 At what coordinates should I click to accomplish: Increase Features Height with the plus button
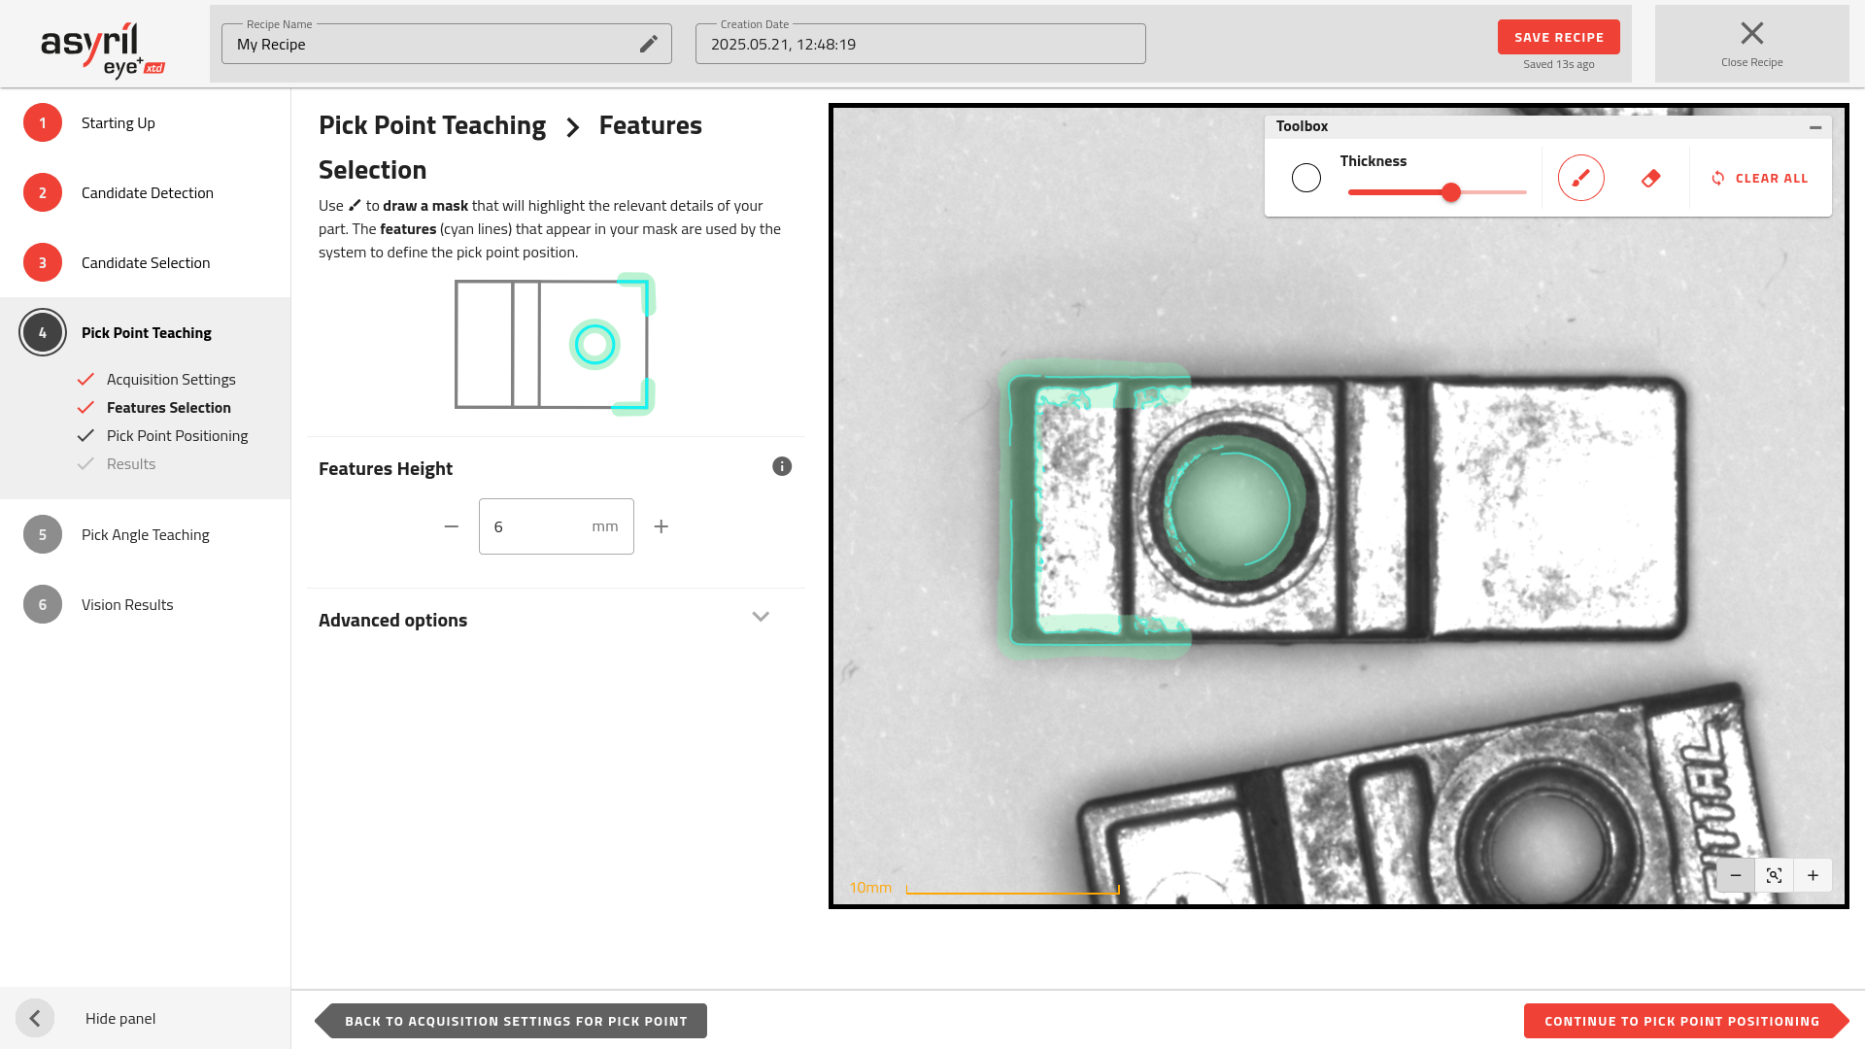[x=661, y=526]
